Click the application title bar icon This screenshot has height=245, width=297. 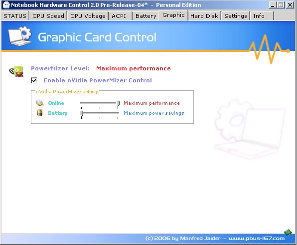[x=6, y=5]
